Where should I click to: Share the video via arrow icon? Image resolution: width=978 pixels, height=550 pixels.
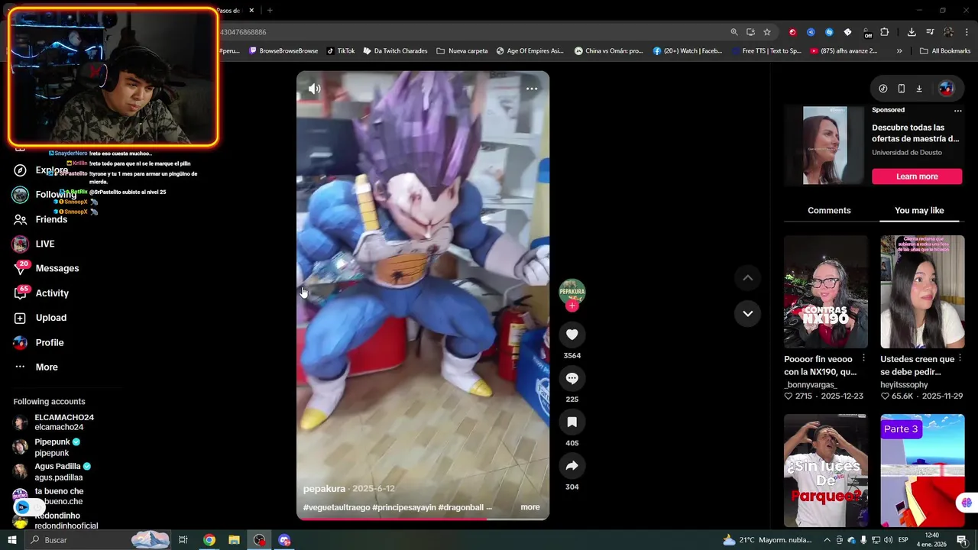click(572, 465)
